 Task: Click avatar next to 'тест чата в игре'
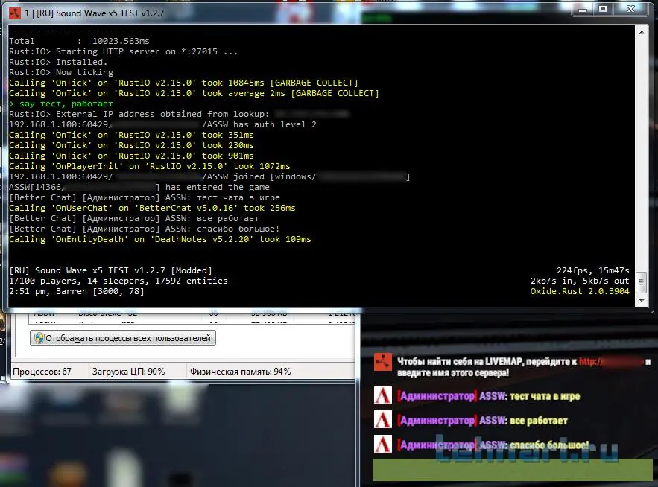click(x=383, y=395)
